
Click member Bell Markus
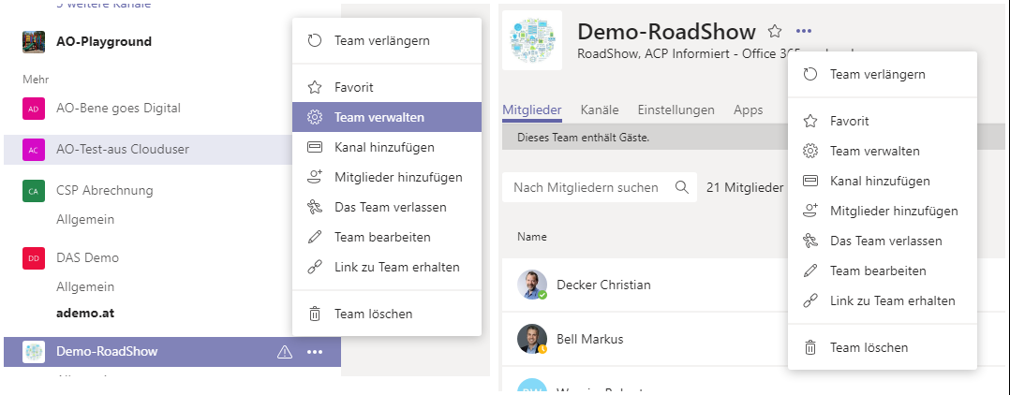pyautogui.click(x=589, y=339)
